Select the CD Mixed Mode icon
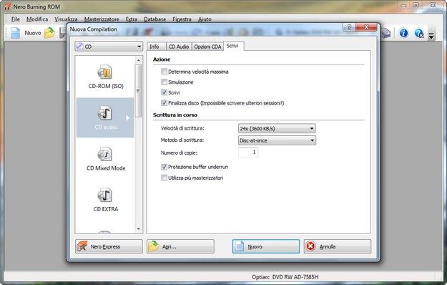 tap(104, 155)
